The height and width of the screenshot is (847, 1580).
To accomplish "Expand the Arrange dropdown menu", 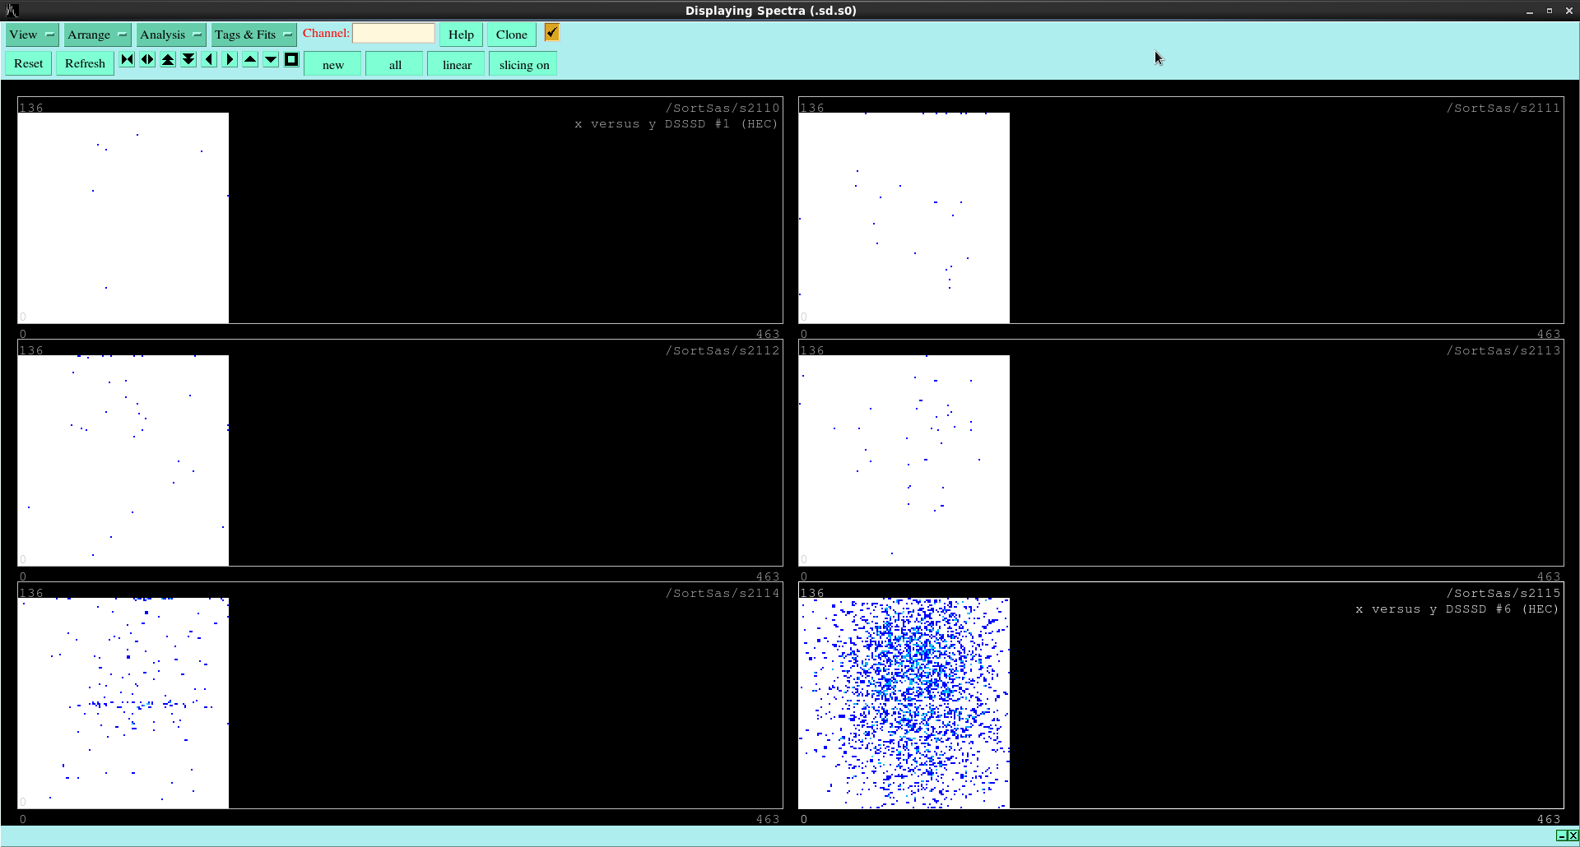I will 97,35.
